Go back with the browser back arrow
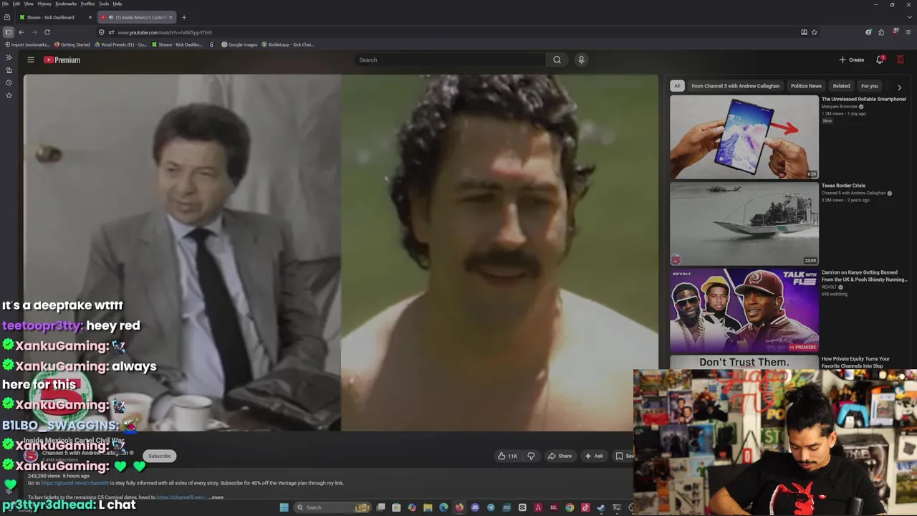 point(21,32)
